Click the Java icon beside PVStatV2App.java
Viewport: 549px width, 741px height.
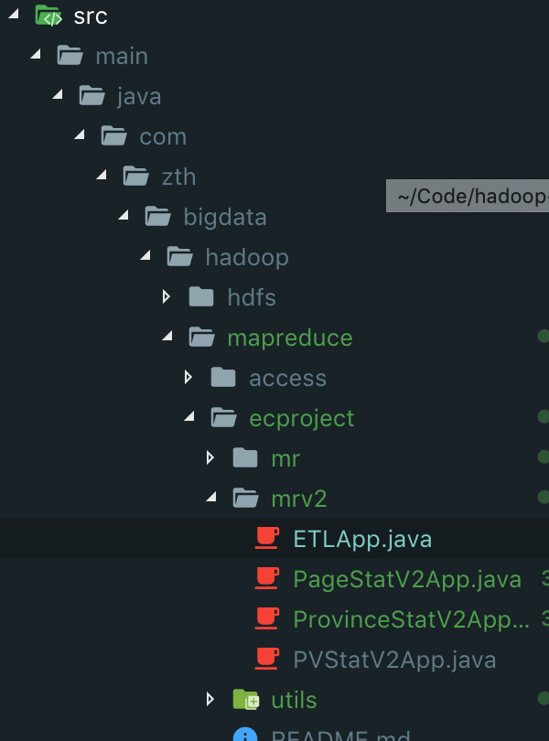tap(266, 660)
